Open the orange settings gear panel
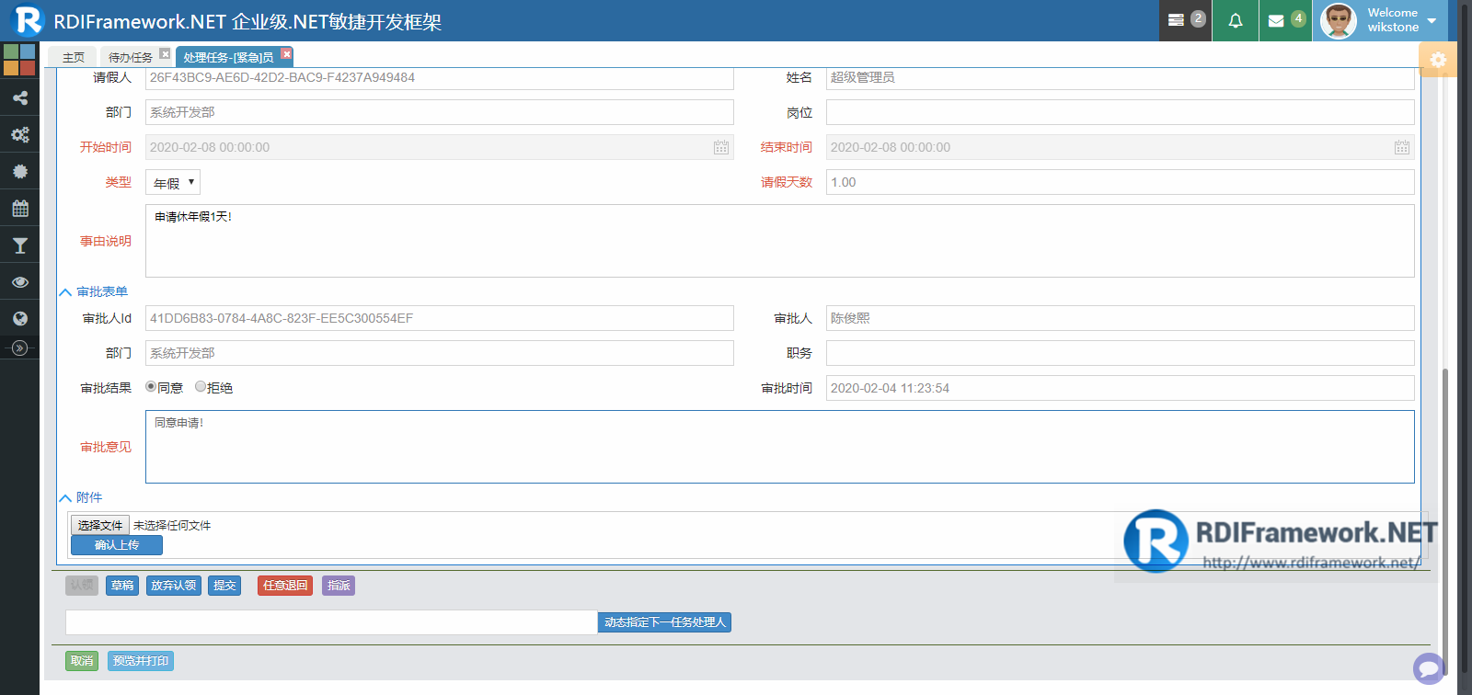This screenshot has height=695, width=1472. coord(1438,60)
